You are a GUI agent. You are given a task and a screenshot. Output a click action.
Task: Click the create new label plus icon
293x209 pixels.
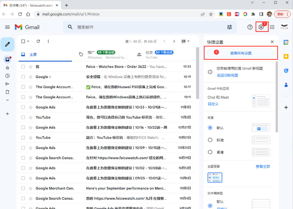(x=7, y=114)
